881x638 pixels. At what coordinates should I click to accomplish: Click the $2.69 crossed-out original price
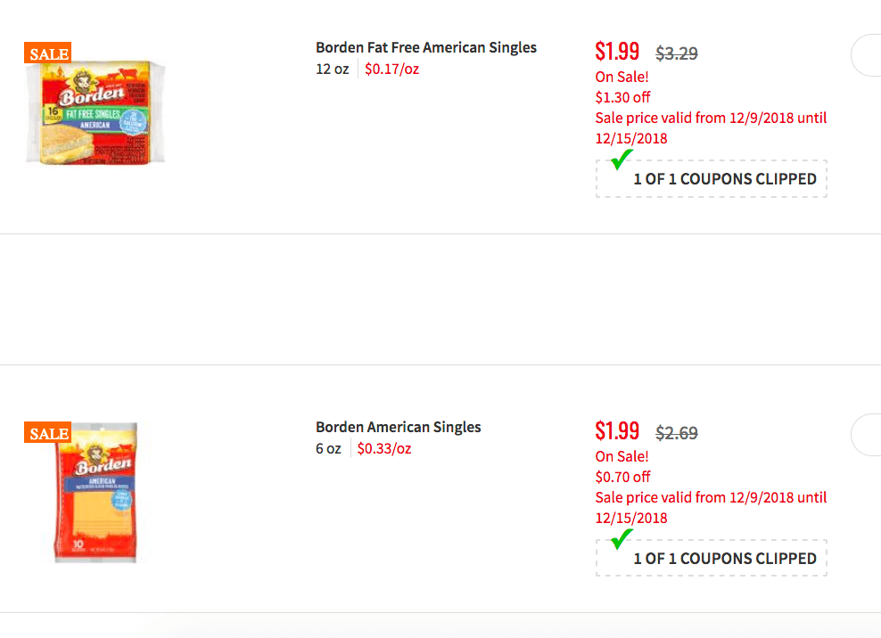(x=677, y=433)
